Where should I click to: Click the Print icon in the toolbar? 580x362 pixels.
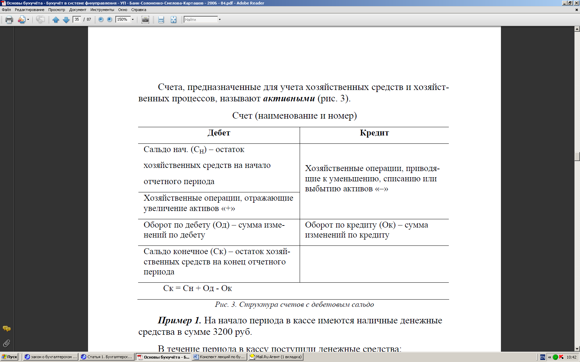(x=9, y=20)
